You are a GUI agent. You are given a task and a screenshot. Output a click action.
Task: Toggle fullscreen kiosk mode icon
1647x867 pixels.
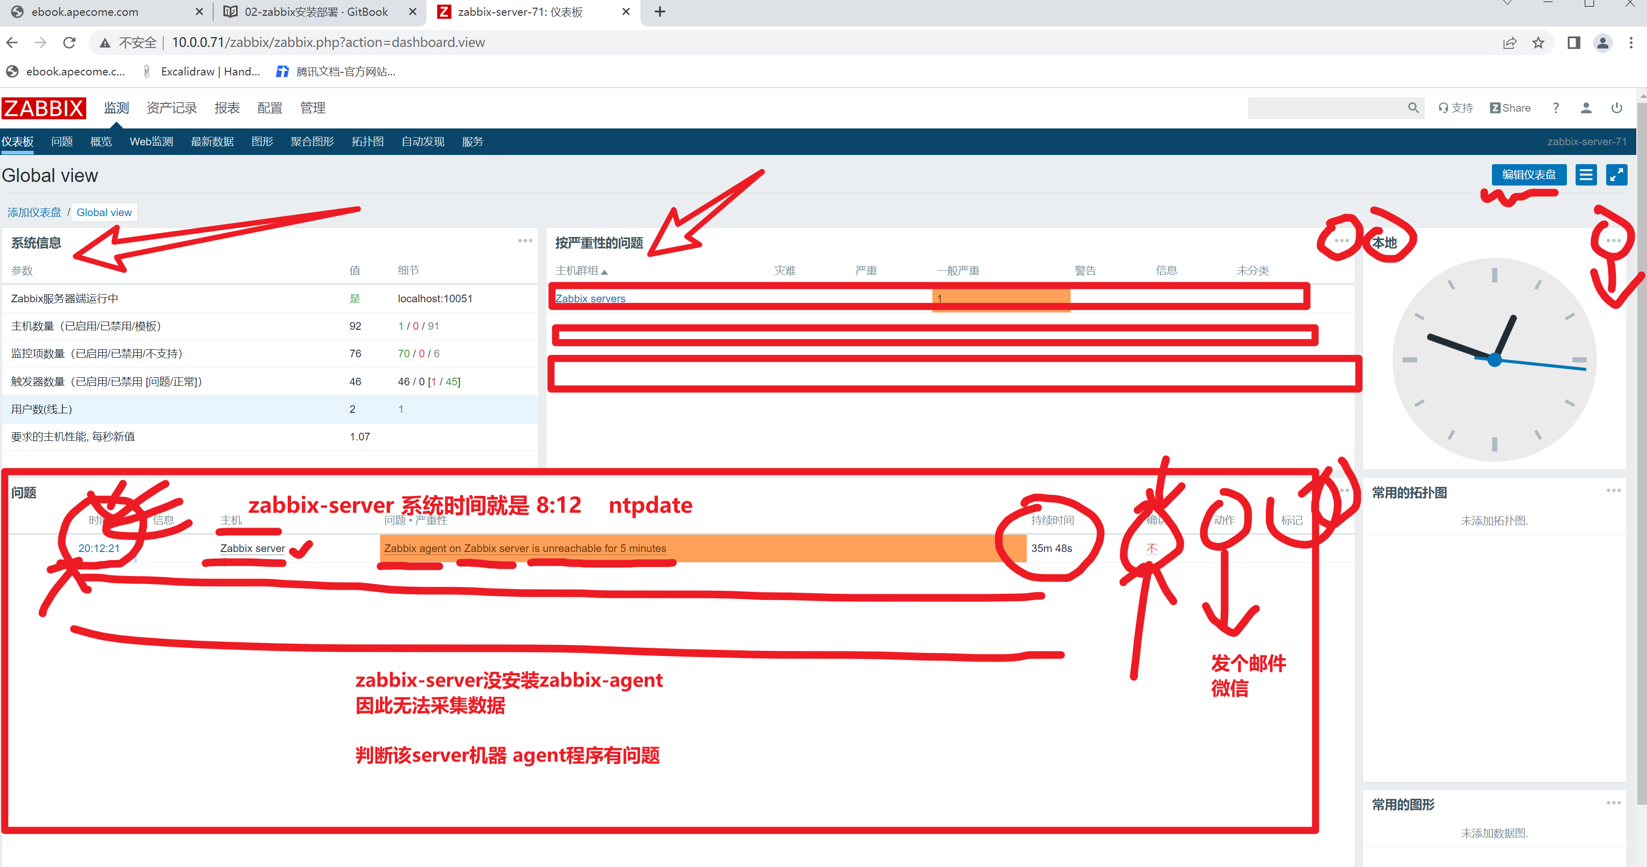tap(1616, 174)
